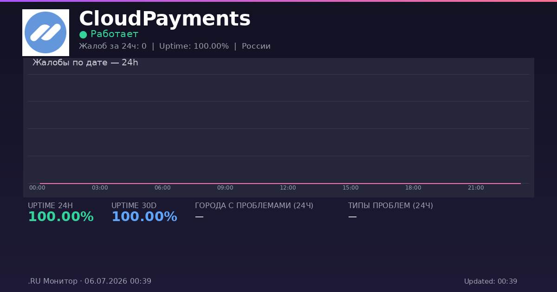Click the 21:00 time axis label
This screenshot has height=292, width=557.
click(x=476, y=188)
